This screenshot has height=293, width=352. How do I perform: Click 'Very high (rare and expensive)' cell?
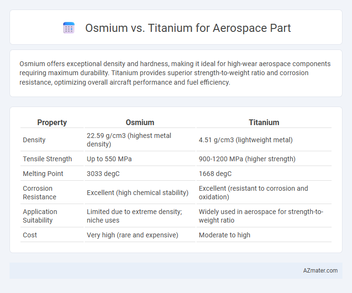point(140,235)
